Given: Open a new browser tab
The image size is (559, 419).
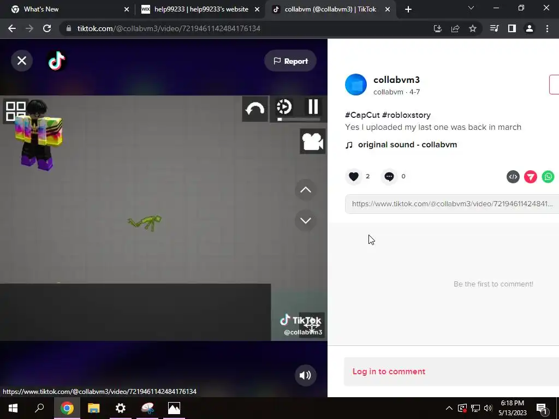Looking at the screenshot, I should click(408, 9).
